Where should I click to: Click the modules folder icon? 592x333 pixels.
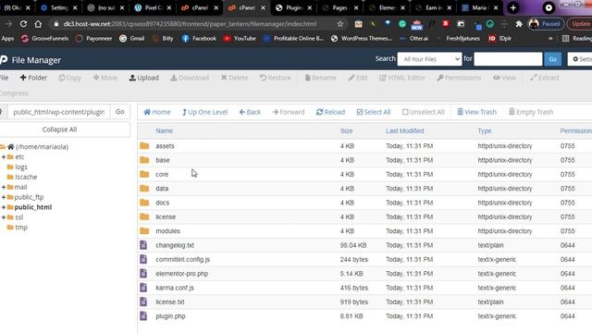pyautogui.click(x=144, y=230)
